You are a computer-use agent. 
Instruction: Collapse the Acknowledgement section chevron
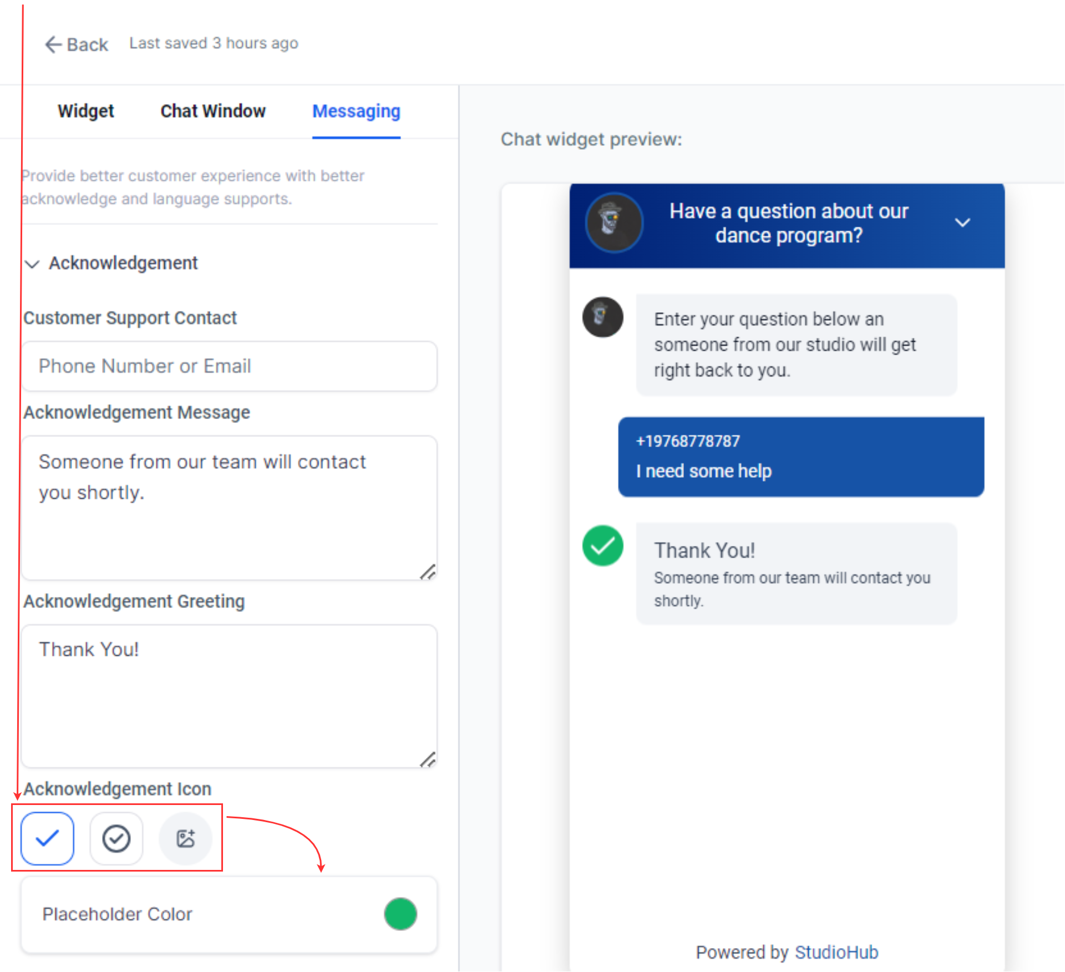(x=32, y=264)
